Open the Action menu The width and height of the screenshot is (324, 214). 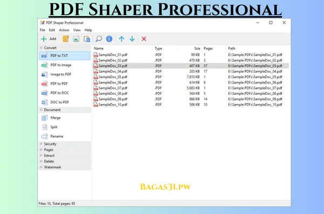[x=64, y=30]
